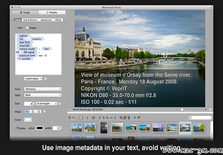The height and width of the screenshot is (155, 223).
Task: Select the date (full) token
Action: click(25, 42)
